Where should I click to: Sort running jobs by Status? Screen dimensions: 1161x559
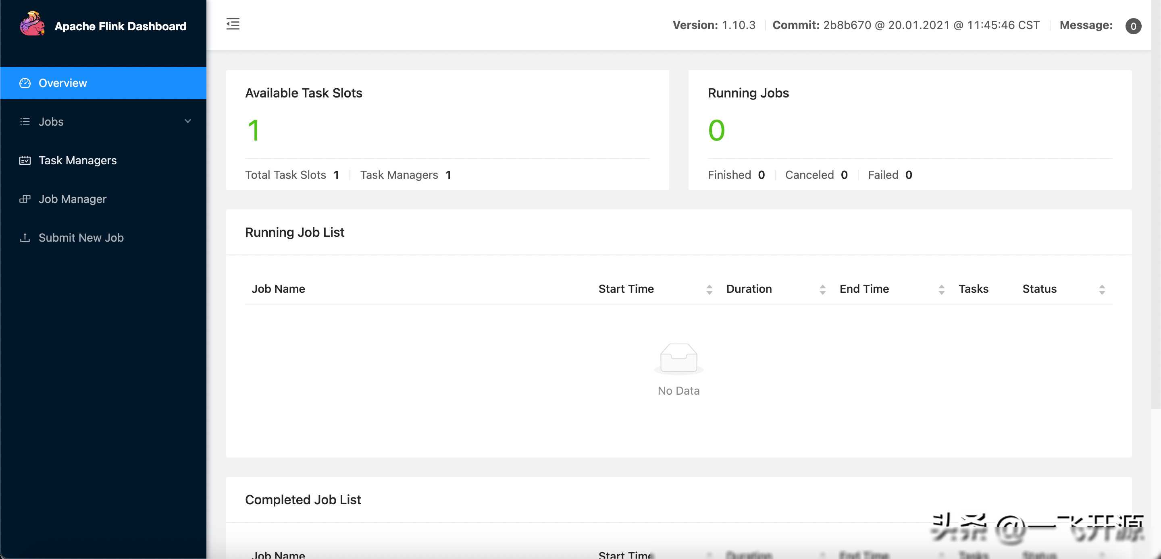(1101, 290)
